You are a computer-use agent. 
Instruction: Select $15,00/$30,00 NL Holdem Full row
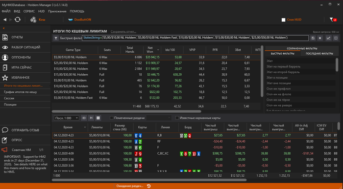pos(156,75)
